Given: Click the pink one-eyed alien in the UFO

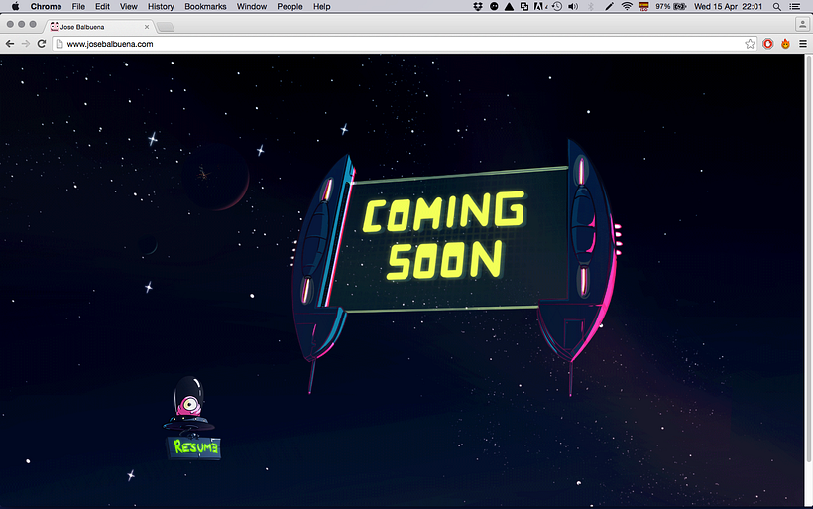Looking at the screenshot, I should coord(188,404).
